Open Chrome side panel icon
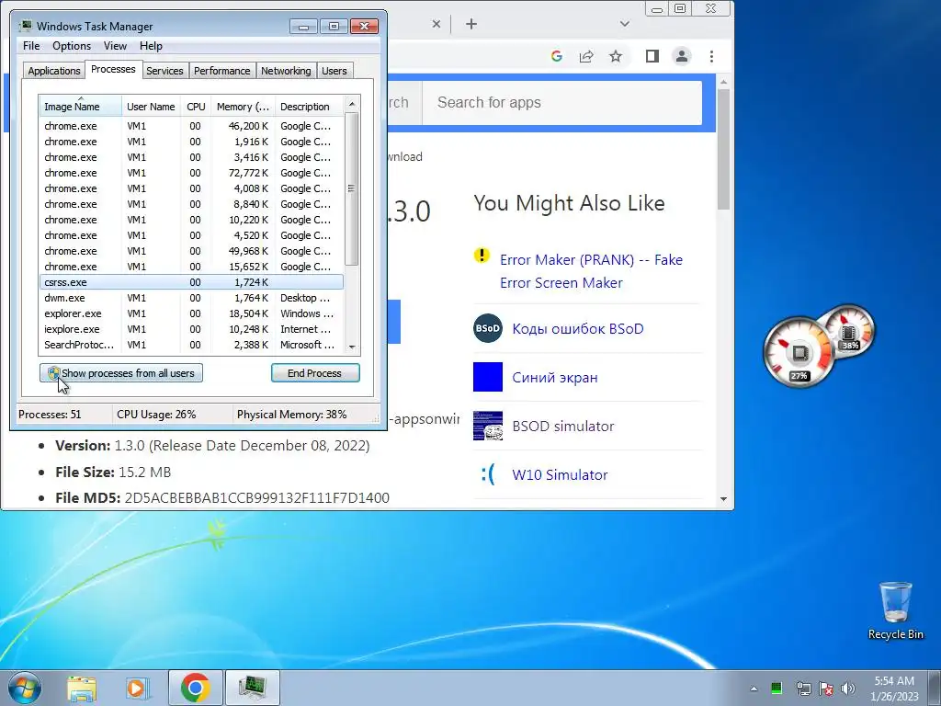The height and width of the screenshot is (706, 941). (652, 56)
